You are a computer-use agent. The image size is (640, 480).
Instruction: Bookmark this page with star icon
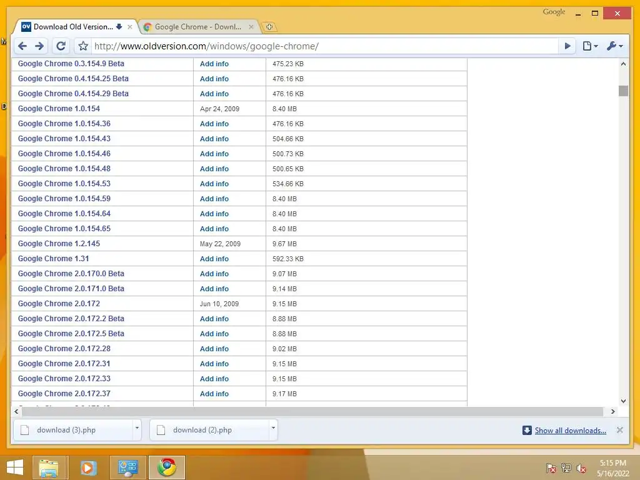pyautogui.click(x=83, y=46)
